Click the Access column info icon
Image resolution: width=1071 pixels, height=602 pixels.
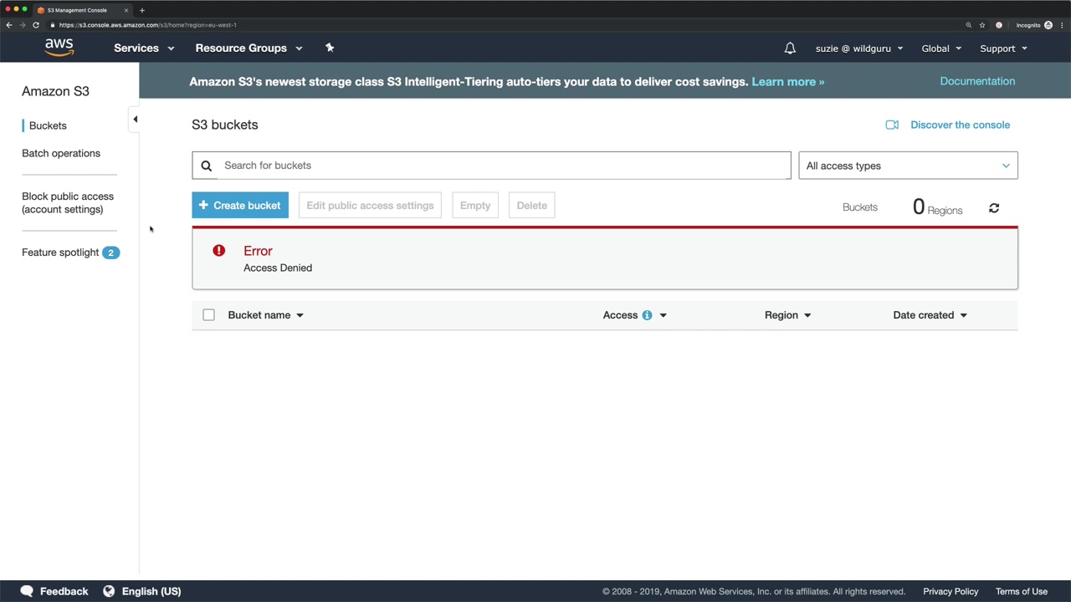pos(647,315)
